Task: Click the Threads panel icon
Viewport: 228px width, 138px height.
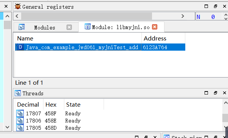Action: [x=18, y=93]
